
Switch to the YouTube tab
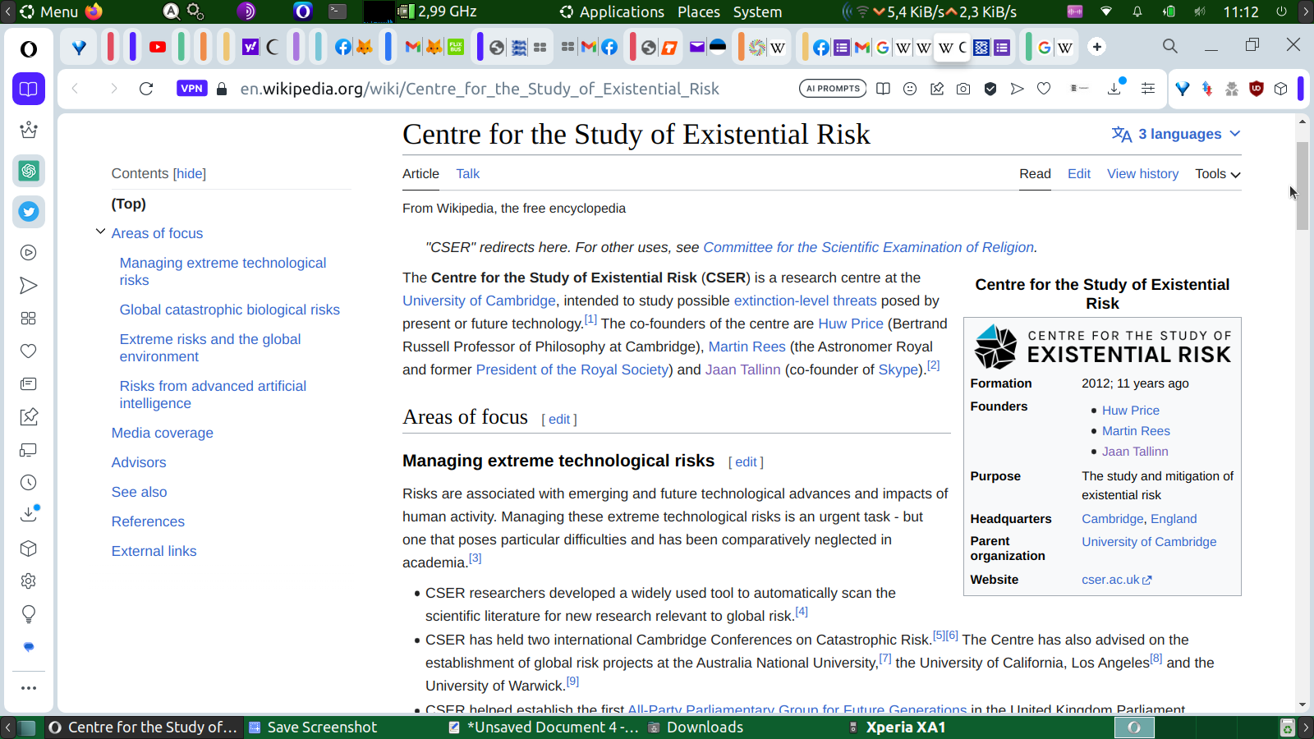158,47
